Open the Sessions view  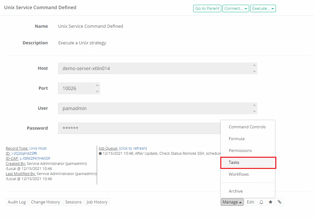coord(73,202)
